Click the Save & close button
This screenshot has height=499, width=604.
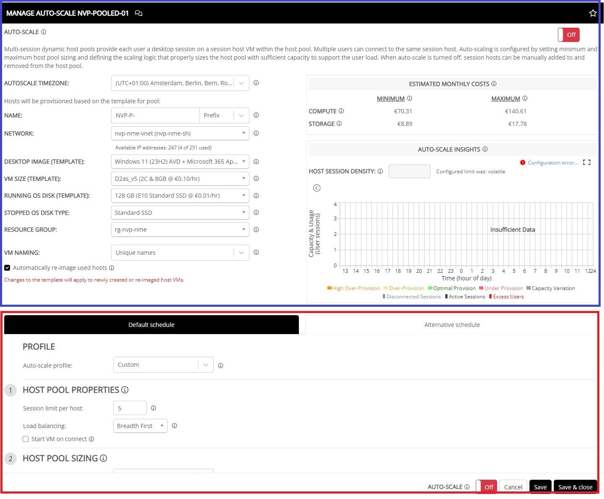[x=575, y=487]
